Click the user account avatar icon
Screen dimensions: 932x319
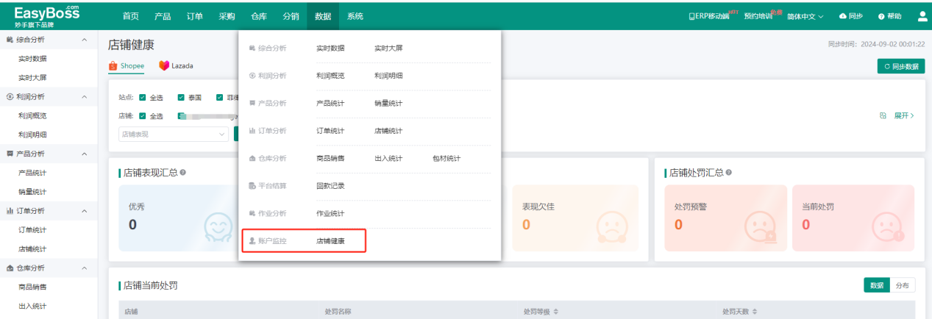pyautogui.click(x=922, y=15)
